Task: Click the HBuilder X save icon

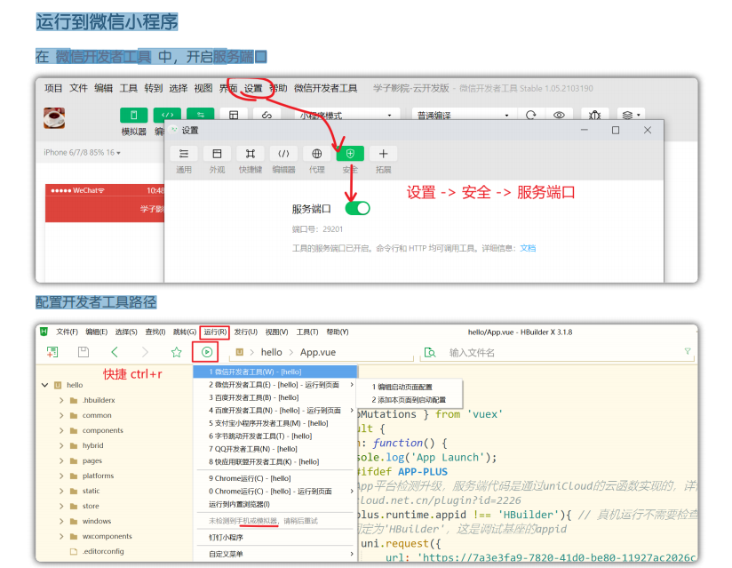Action: tap(84, 352)
